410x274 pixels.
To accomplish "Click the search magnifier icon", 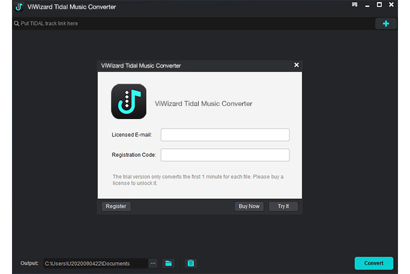I will coord(16,23).
